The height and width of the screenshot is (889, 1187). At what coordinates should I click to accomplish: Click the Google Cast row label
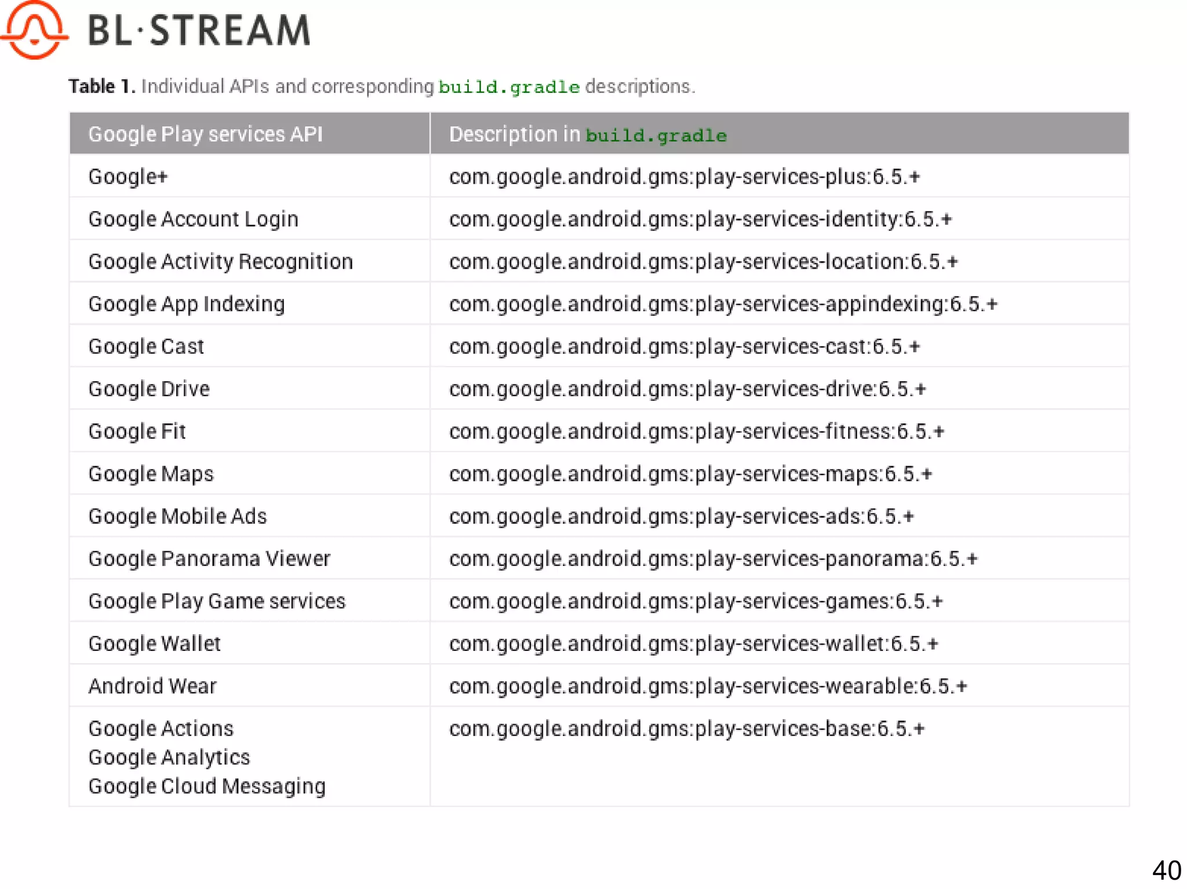(146, 346)
